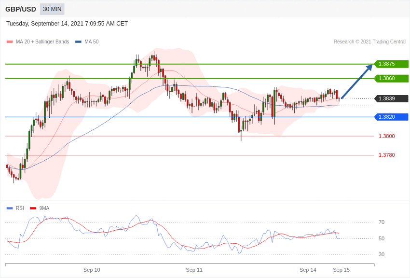This screenshot has height=278, width=410.
Task: Click the 30 MIN timeframe badge
Action: (52, 9)
